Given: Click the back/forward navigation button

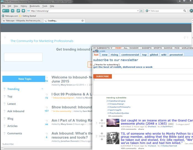Looking at the screenshot, I should (6, 11).
